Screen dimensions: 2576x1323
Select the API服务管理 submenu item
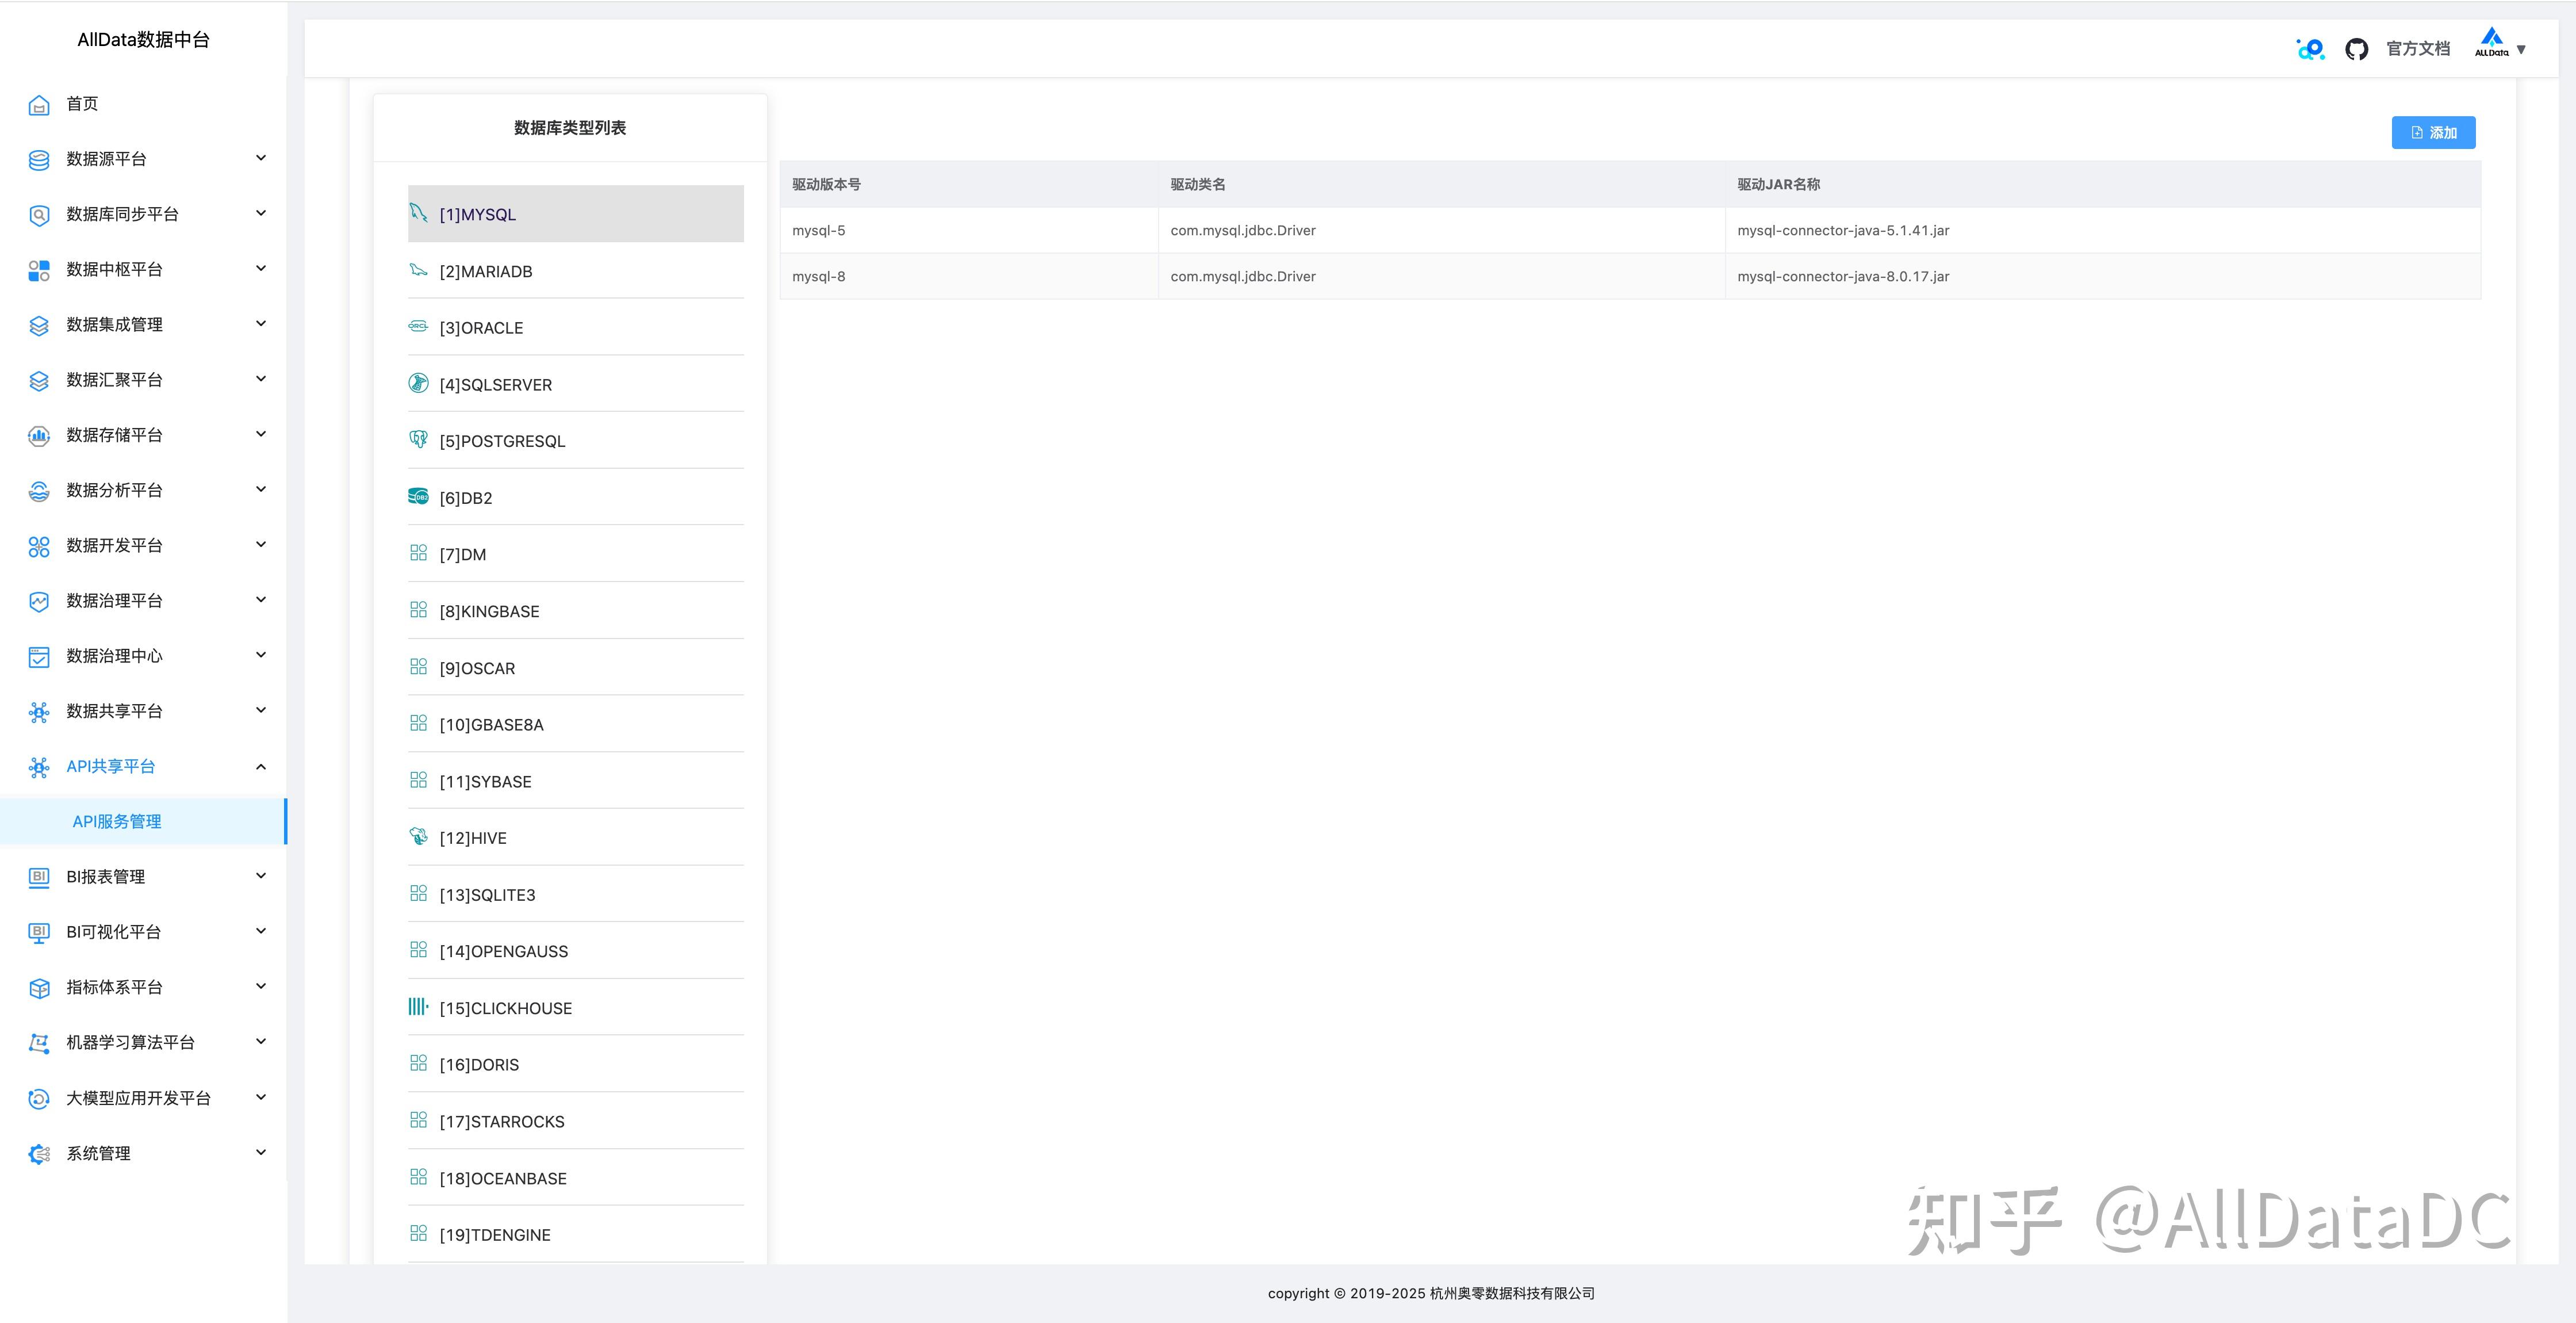tap(144, 821)
